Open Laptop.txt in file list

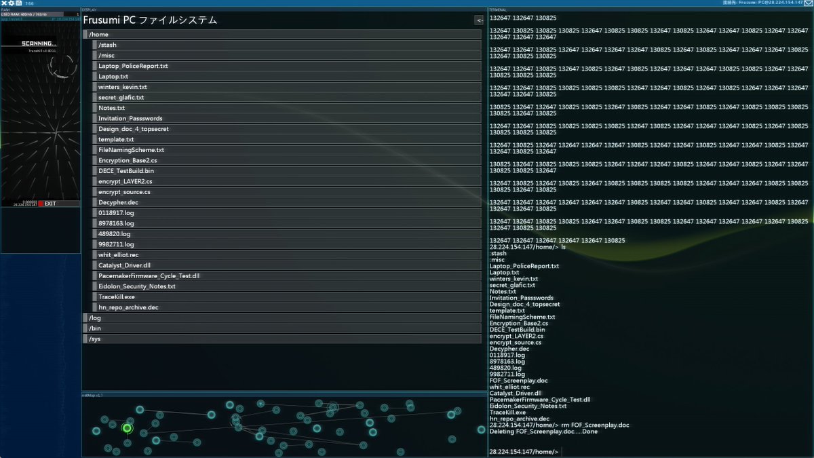(x=287, y=77)
